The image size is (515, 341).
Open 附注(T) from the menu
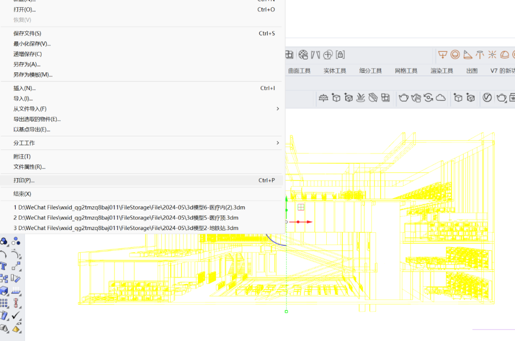(x=142, y=156)
